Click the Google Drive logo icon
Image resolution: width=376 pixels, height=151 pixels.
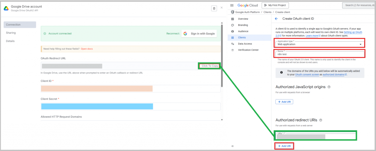tap(6, 8)
